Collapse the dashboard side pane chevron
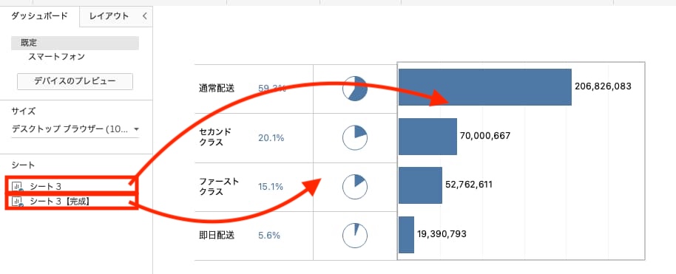Image resolution: width=676 pixels, height=274 pixels. point(145,16)
